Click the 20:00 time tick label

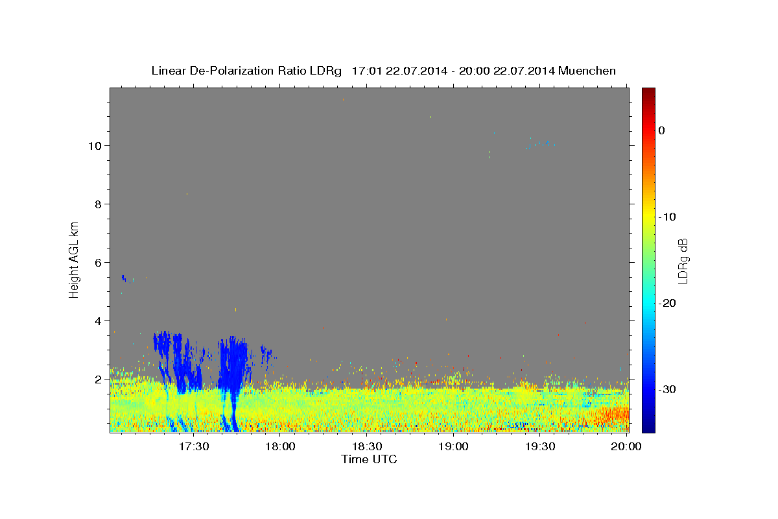pos(626,446)
